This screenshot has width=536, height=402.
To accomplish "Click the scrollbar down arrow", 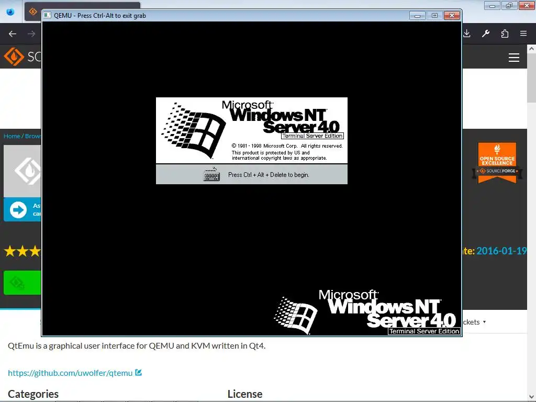I will 531,397.
